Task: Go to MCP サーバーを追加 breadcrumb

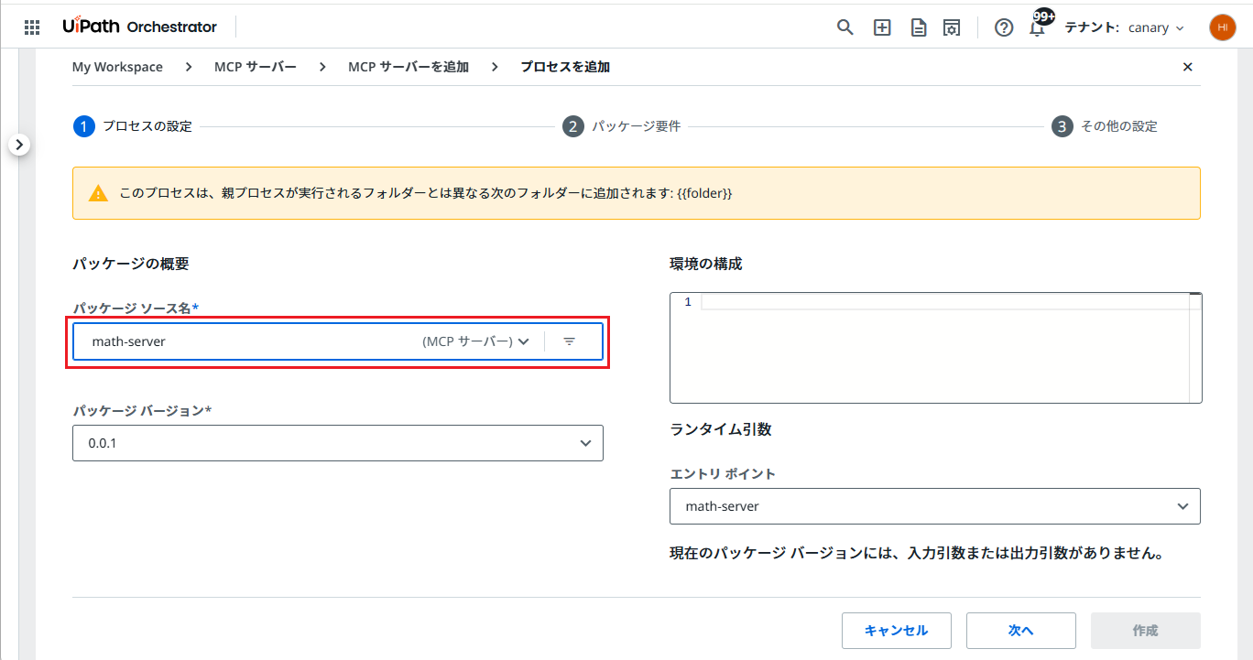Action: [409, 67]
